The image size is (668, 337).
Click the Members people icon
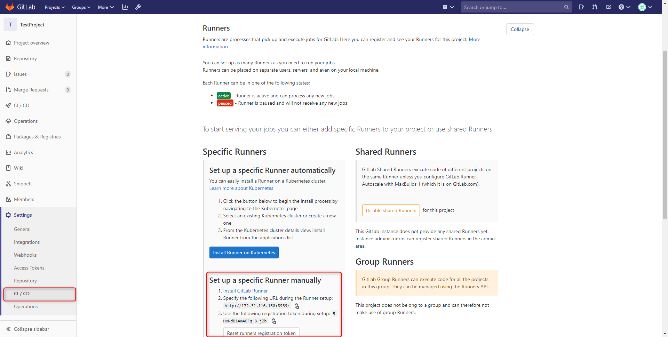pyautogui.click(x=8, y=199)
